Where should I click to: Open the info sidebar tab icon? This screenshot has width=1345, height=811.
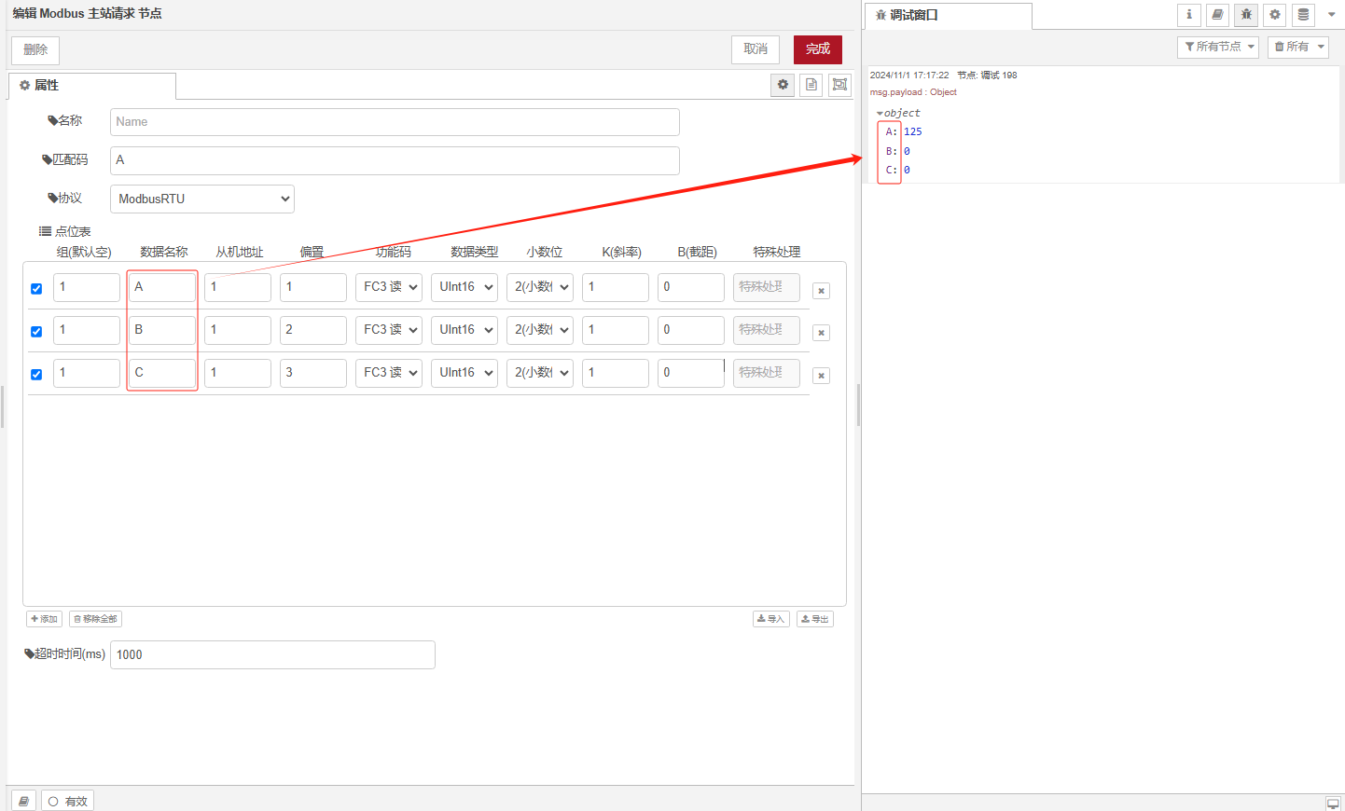pos(1188,15)
